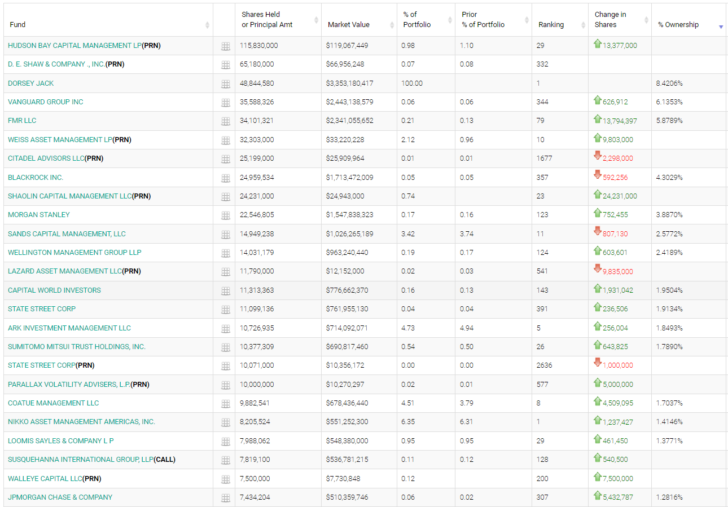Select shares held 35,588,326
Viewport: 728px width, 507px height.
coord(257,102)
